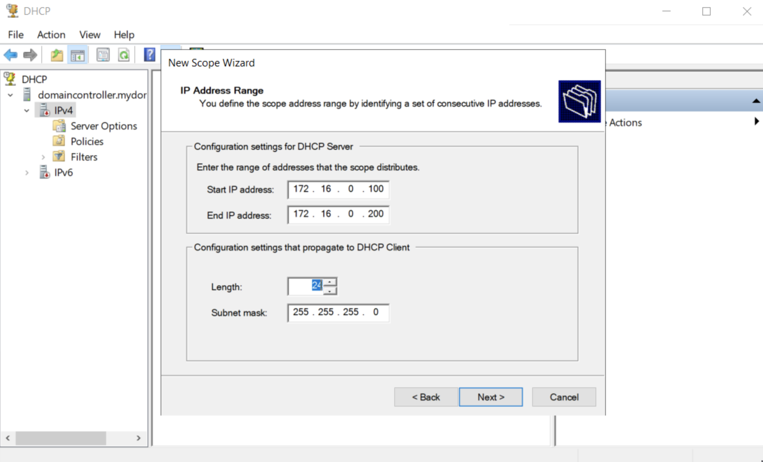Toggle the Show/Hide Console Tree icon

pos(78,55)
